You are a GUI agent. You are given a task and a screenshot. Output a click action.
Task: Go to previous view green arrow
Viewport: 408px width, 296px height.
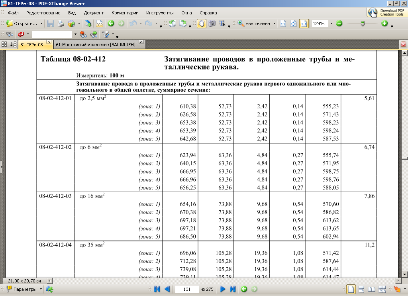[x=111, y=24]
